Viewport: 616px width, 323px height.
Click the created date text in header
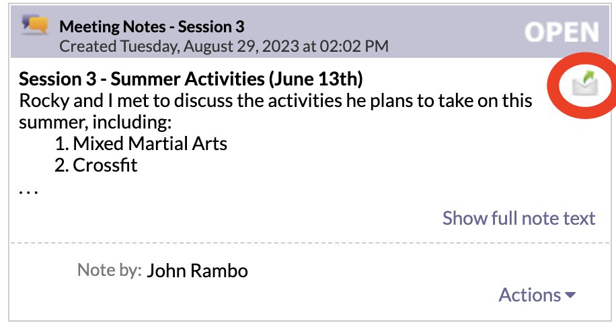pyautogui.click(x=224, y=46)
